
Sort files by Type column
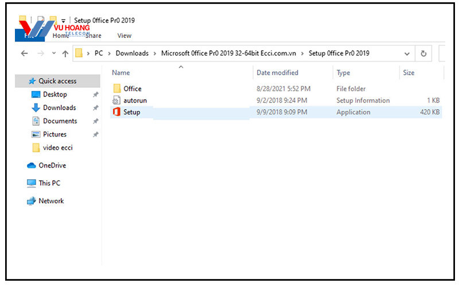pos(343,73)
